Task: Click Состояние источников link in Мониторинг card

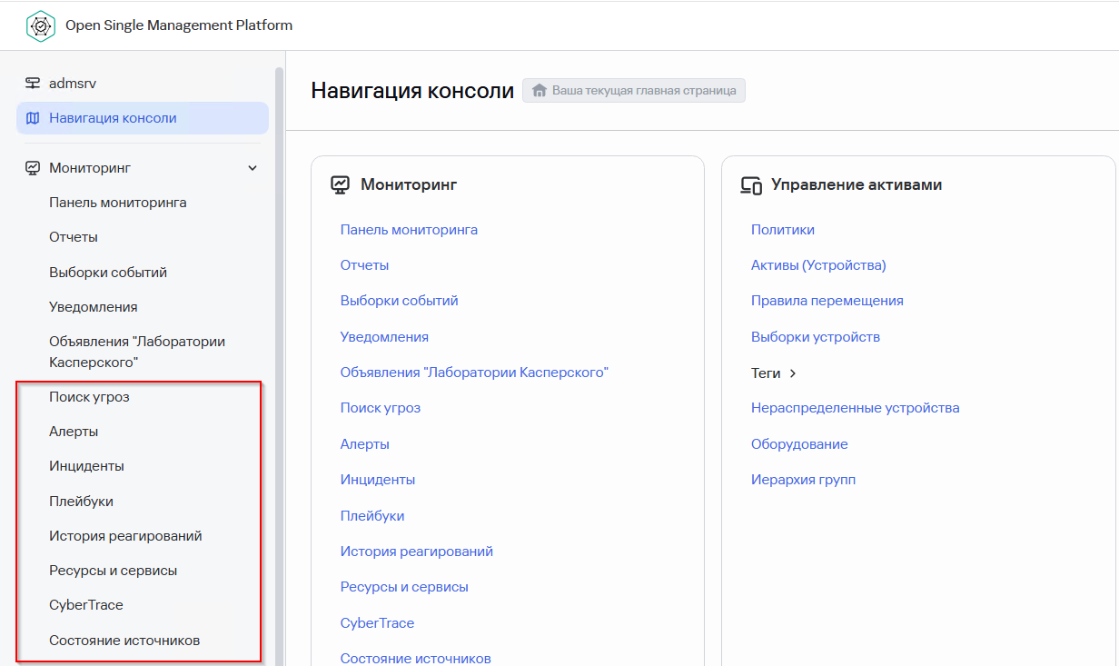Action: [416, 658]
